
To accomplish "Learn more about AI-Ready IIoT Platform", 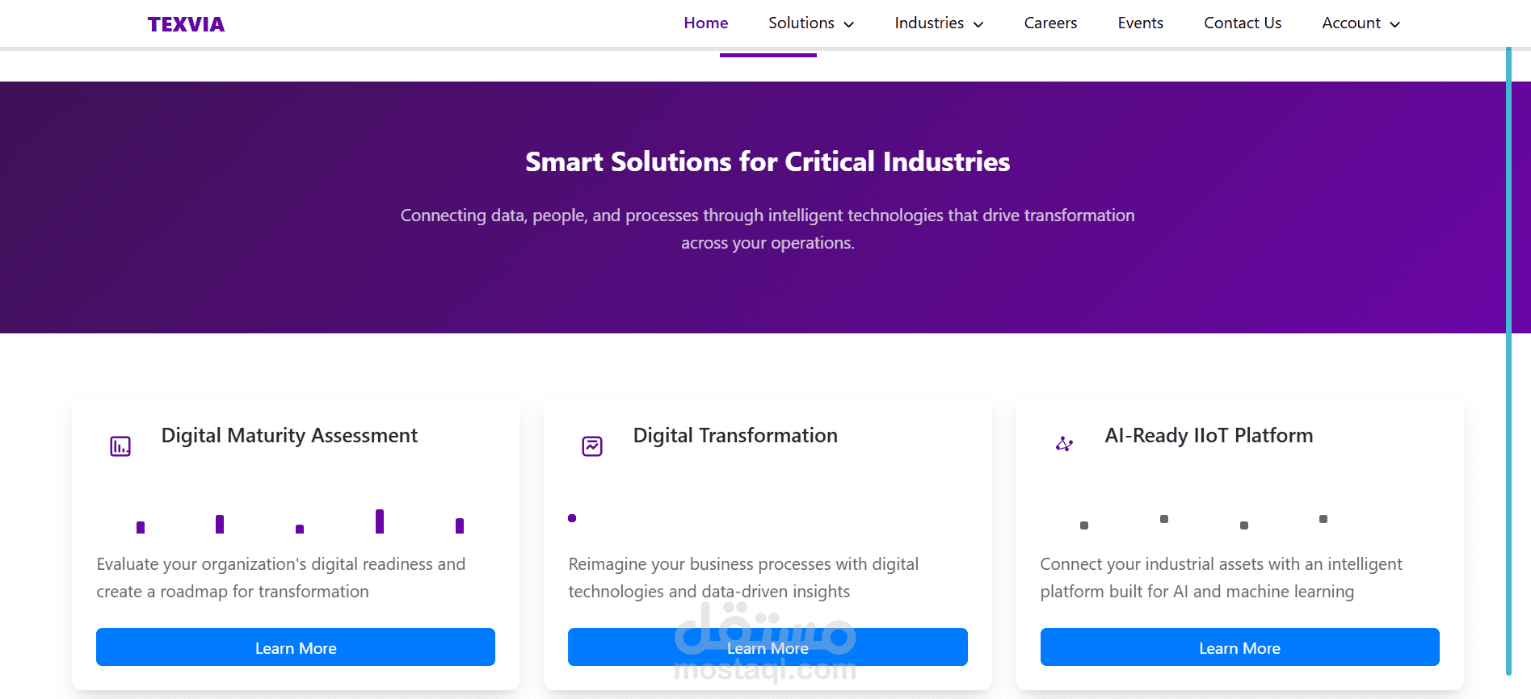I will coord(1239,647).
